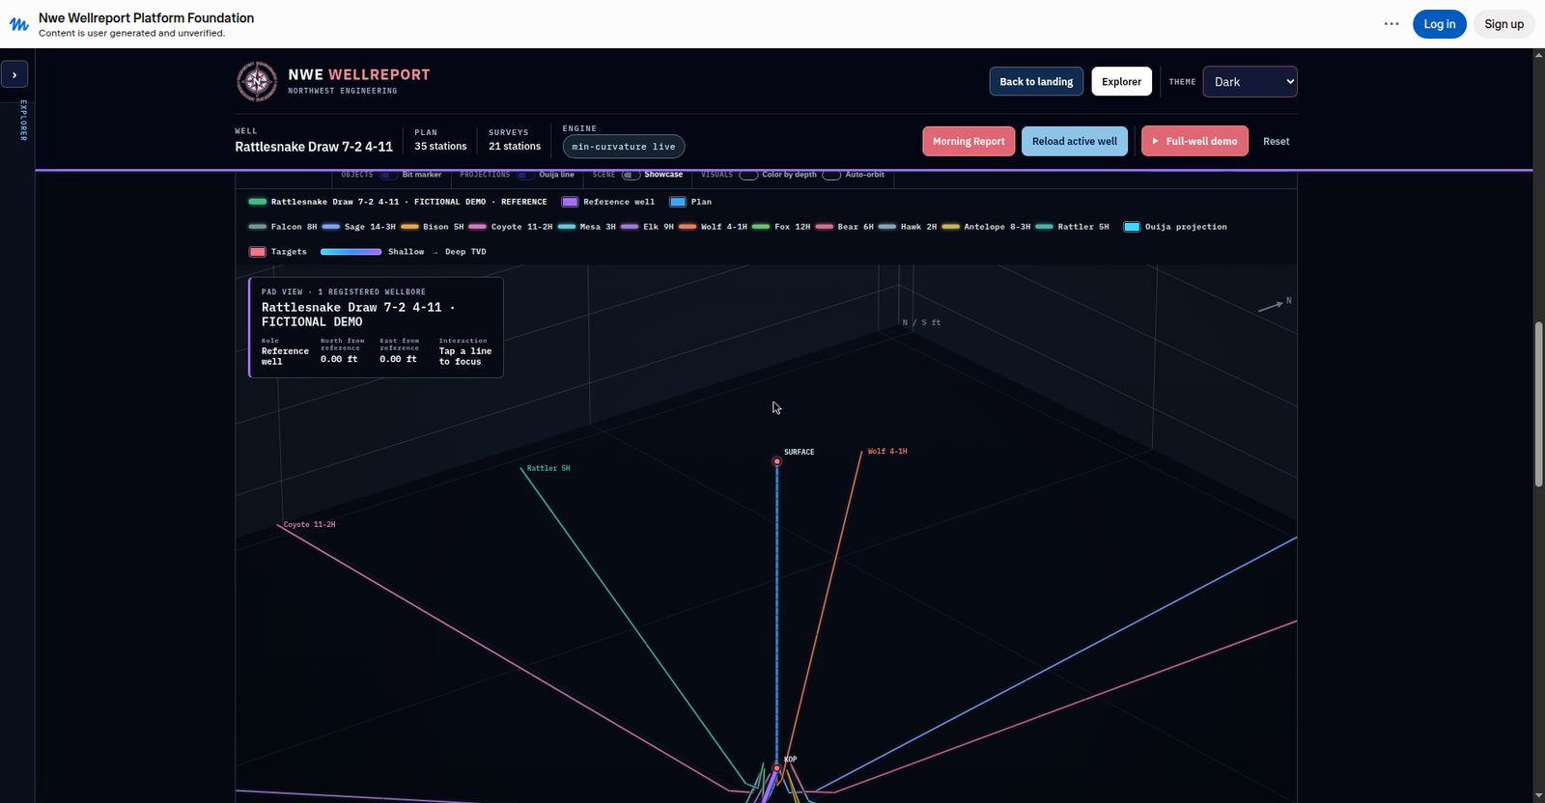Click Reload active well
1545x803 pixels.
(x=1074, y=141)
